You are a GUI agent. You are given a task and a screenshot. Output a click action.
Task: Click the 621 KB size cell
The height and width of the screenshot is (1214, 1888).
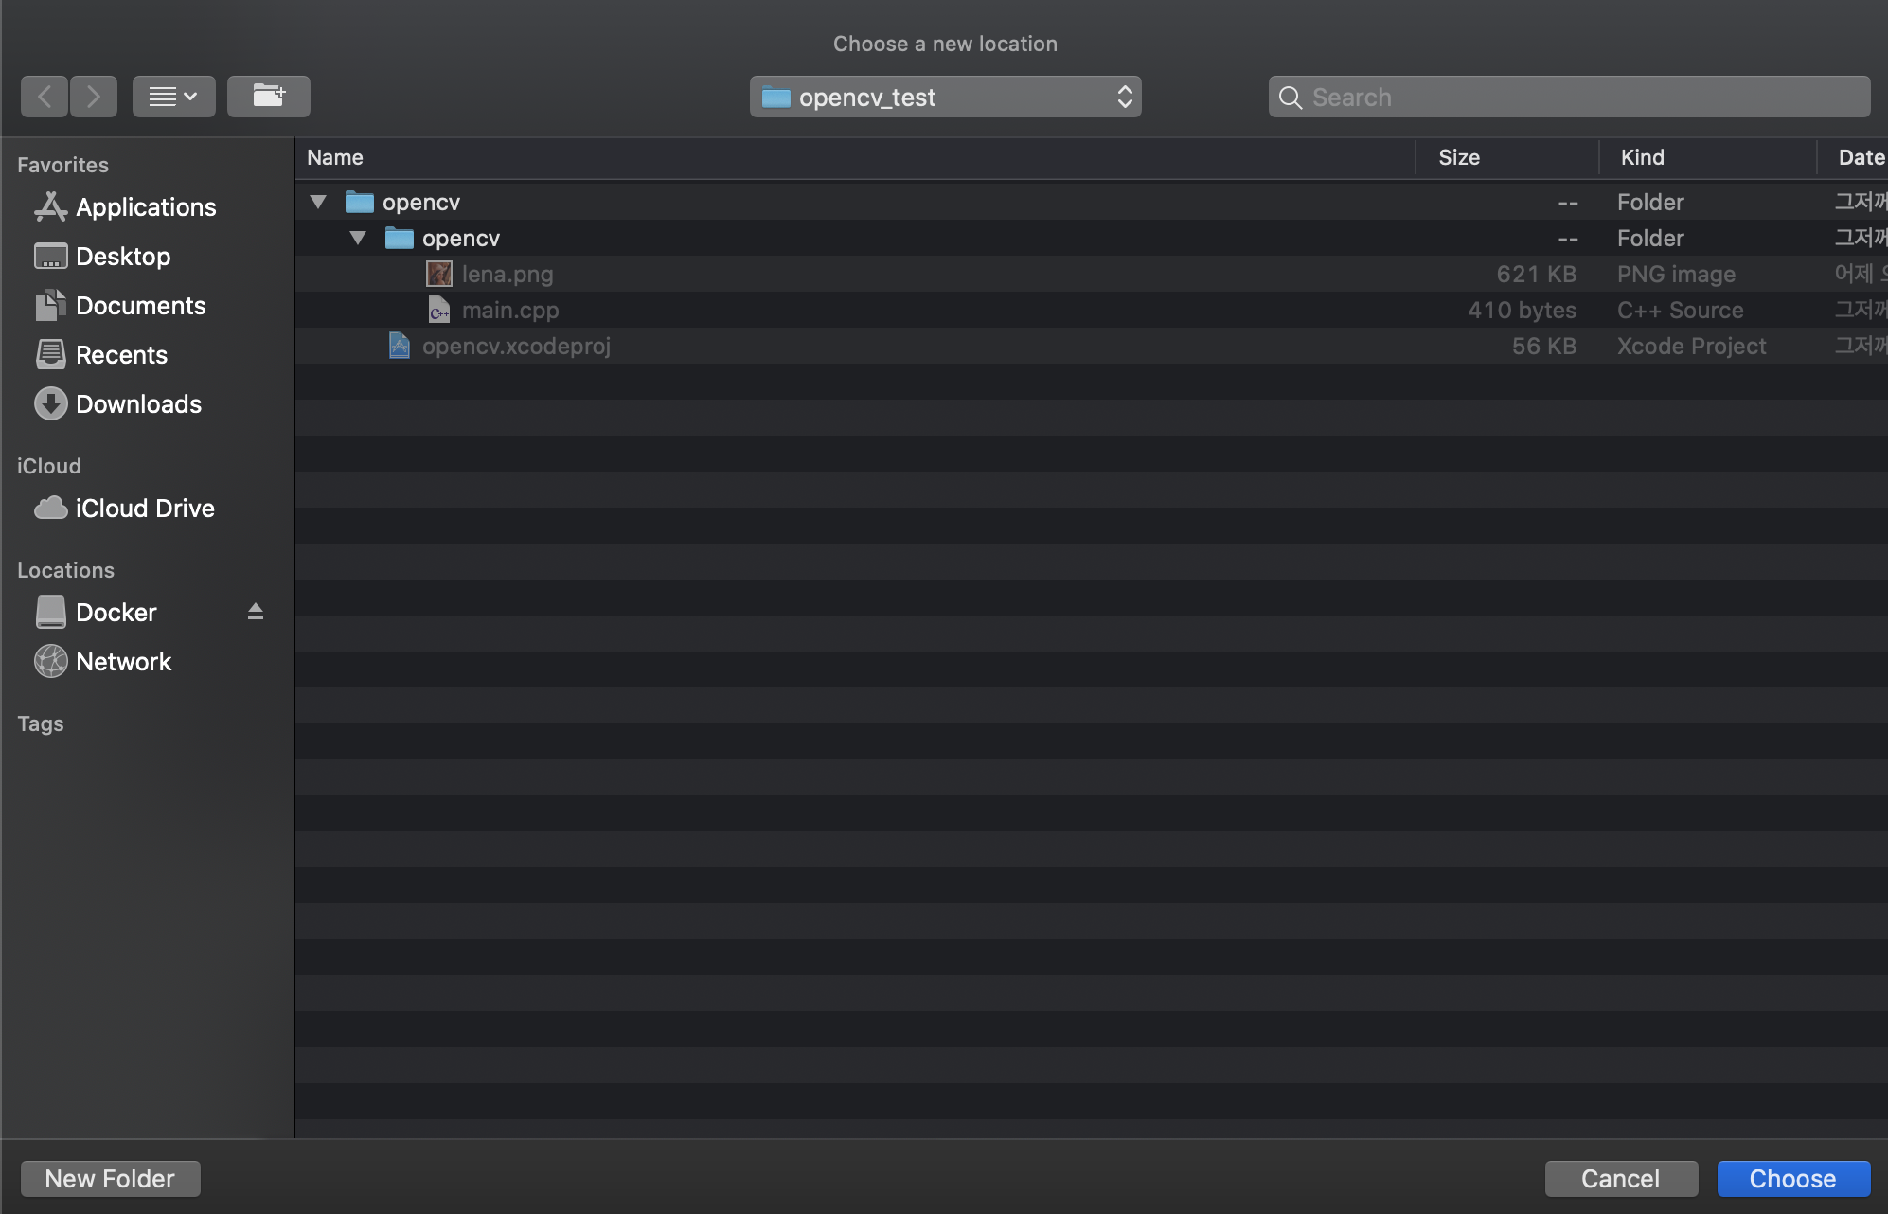tap(1536, 275)
